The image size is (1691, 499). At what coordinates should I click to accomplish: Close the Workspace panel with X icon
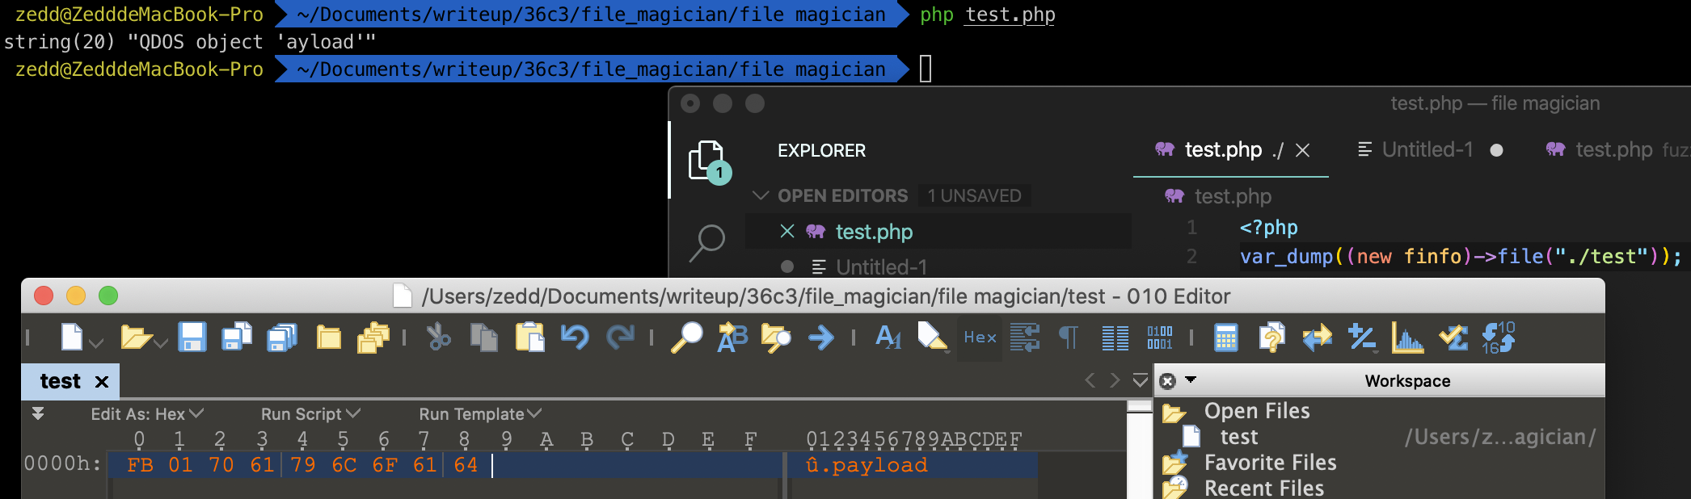pos(1167,381)
